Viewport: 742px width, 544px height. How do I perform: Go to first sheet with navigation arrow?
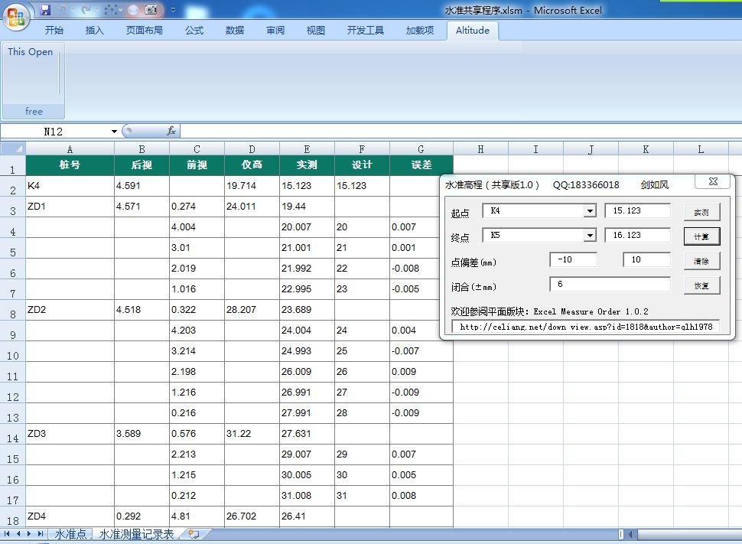[x=7, y=534]
